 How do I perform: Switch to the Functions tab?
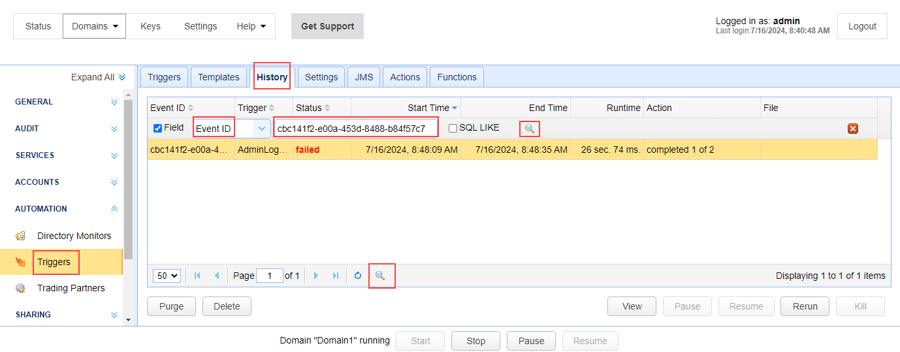(457, 77)
